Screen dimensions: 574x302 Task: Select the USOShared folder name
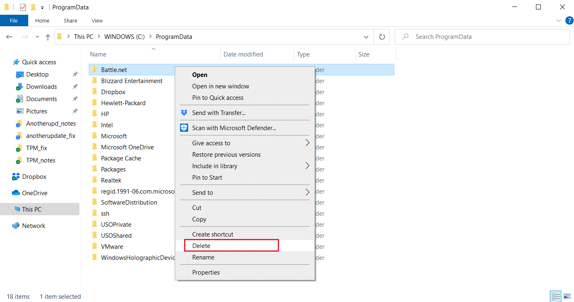coord(117,236)
